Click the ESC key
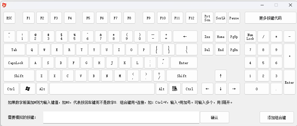This screenshot has height=126, width=297. pos(9,18)
